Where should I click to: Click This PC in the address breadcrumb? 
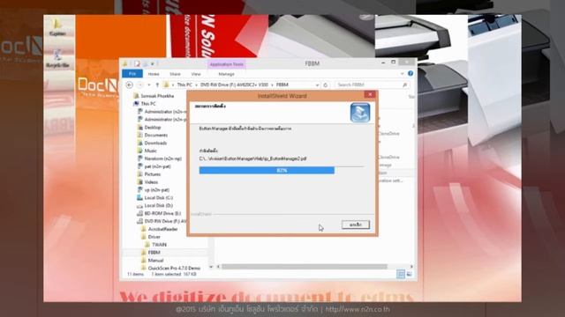point(185,85)
